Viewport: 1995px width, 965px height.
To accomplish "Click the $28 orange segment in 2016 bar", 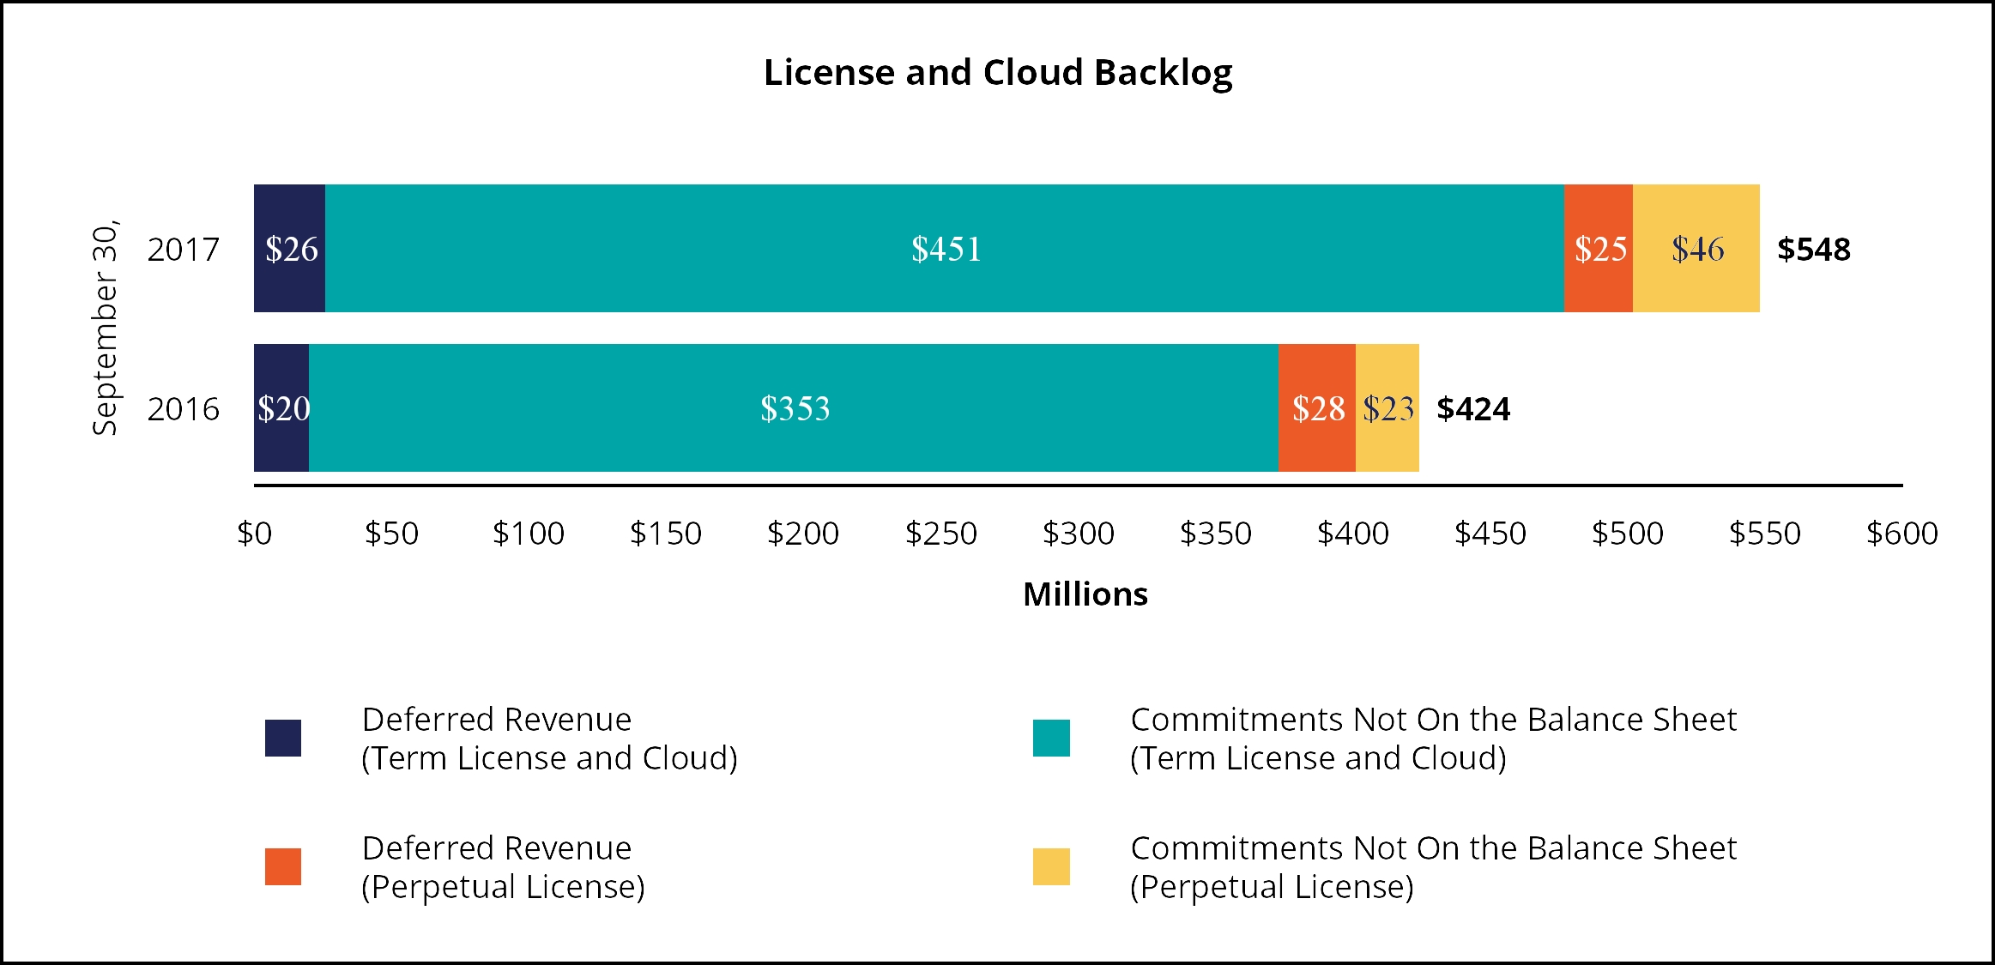I will pyautogui.click(x=1317, y=408).
